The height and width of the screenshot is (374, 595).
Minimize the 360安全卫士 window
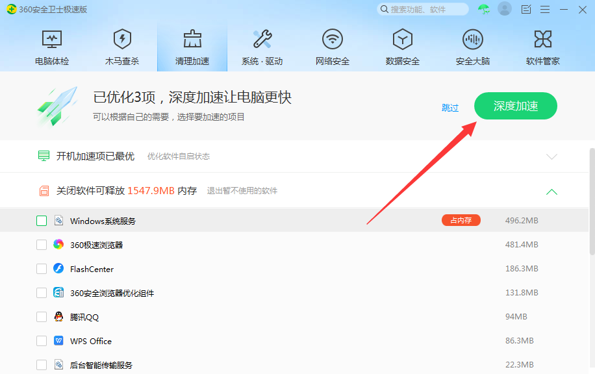[x=564, y=10]
